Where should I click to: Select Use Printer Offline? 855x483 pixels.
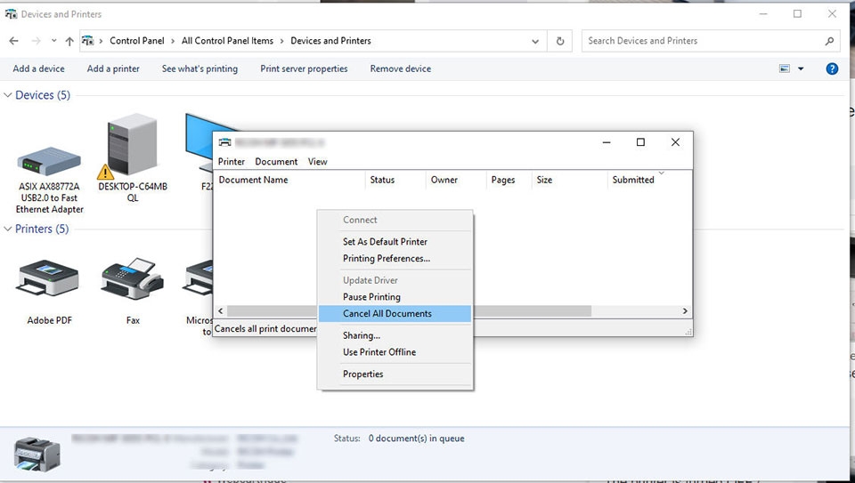(x=395, y=351)
